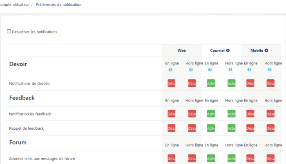Toggle Notification de feedback Courriel Hors ligne
286x164 pixels.
coord(232,114)
